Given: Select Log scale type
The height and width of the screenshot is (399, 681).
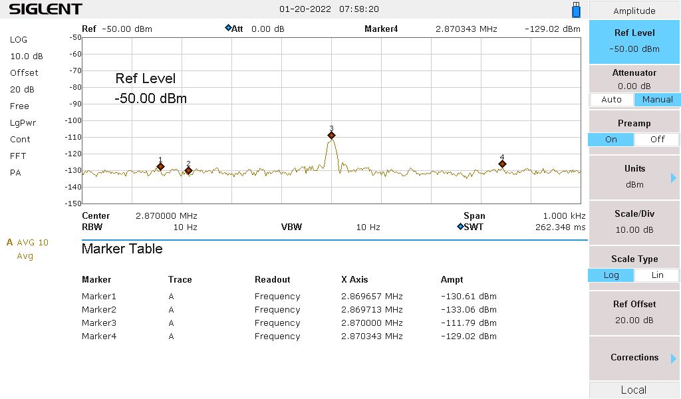Looking at the screenshot, I should [611, 275].
